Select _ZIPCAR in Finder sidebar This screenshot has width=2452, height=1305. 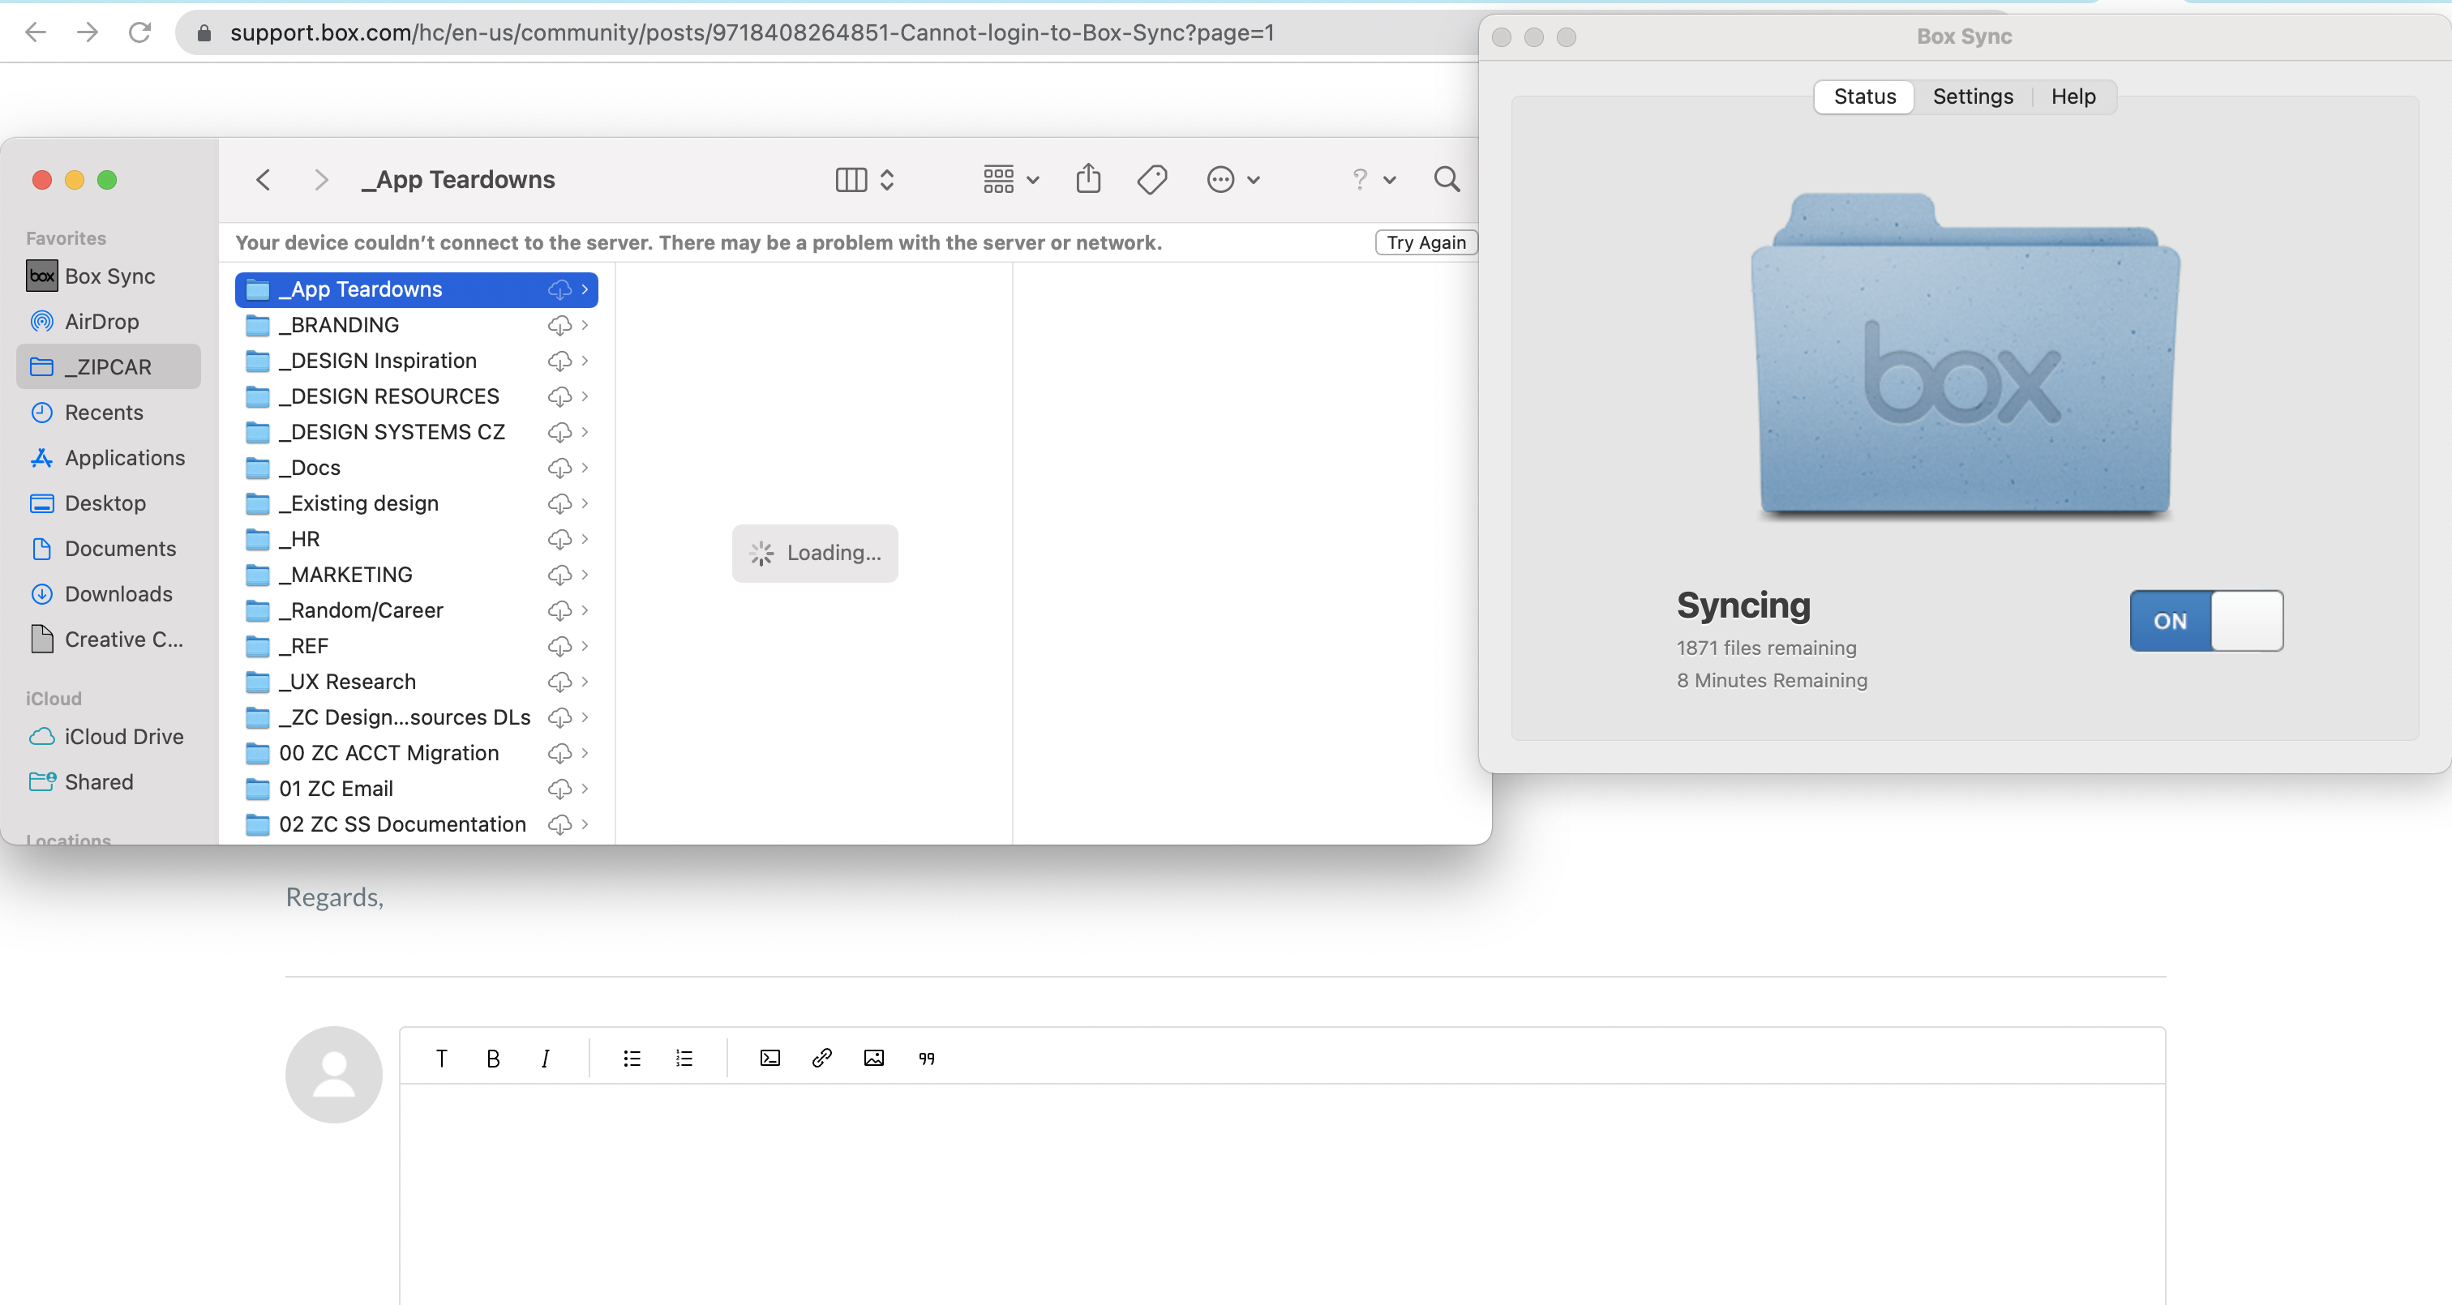109,366
